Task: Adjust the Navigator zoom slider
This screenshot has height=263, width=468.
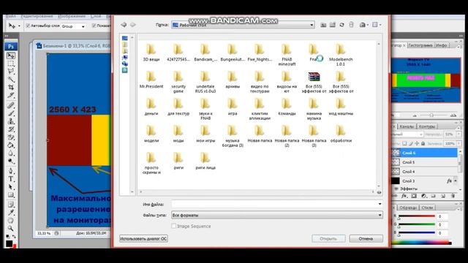Action: point(431,115)
